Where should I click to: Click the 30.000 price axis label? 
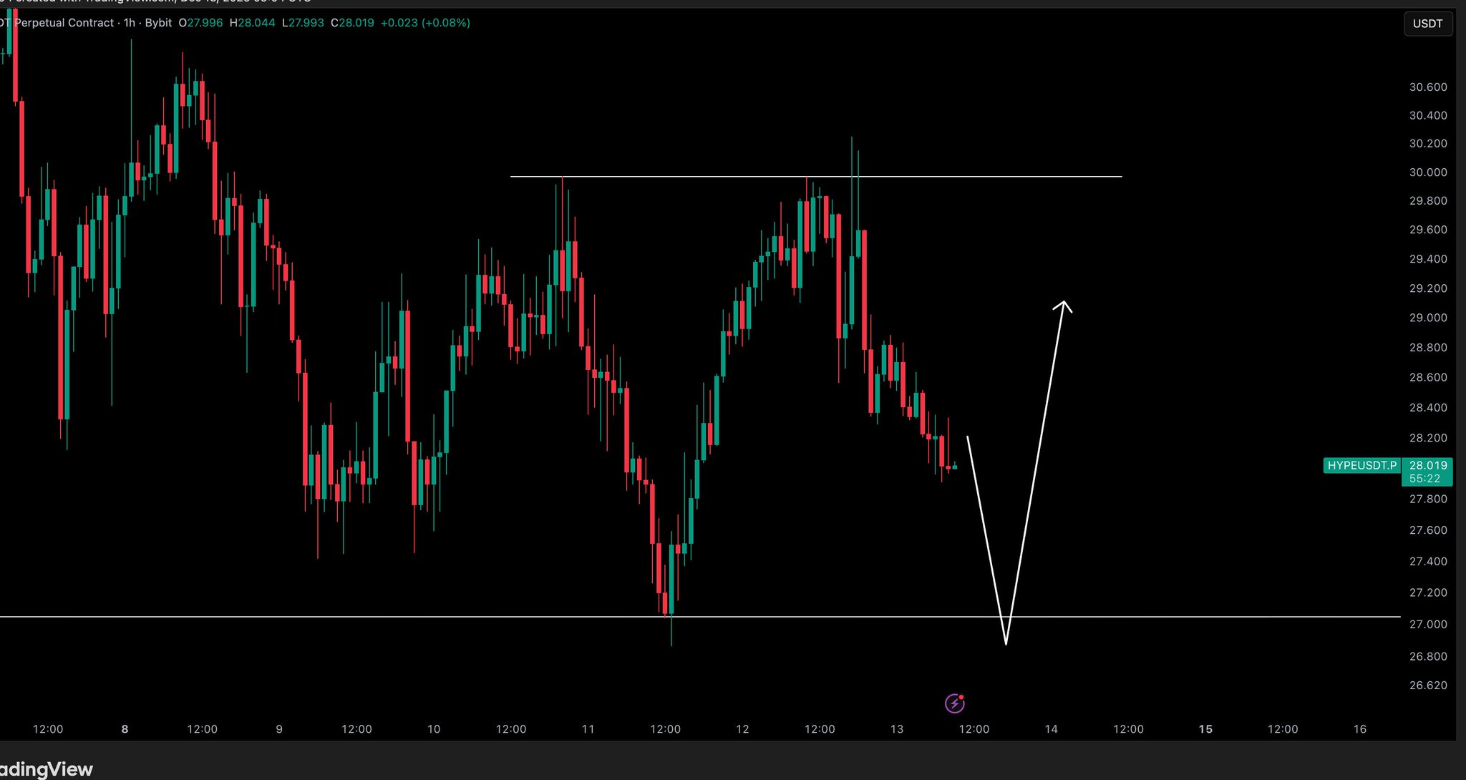(x=1427, y=172)
